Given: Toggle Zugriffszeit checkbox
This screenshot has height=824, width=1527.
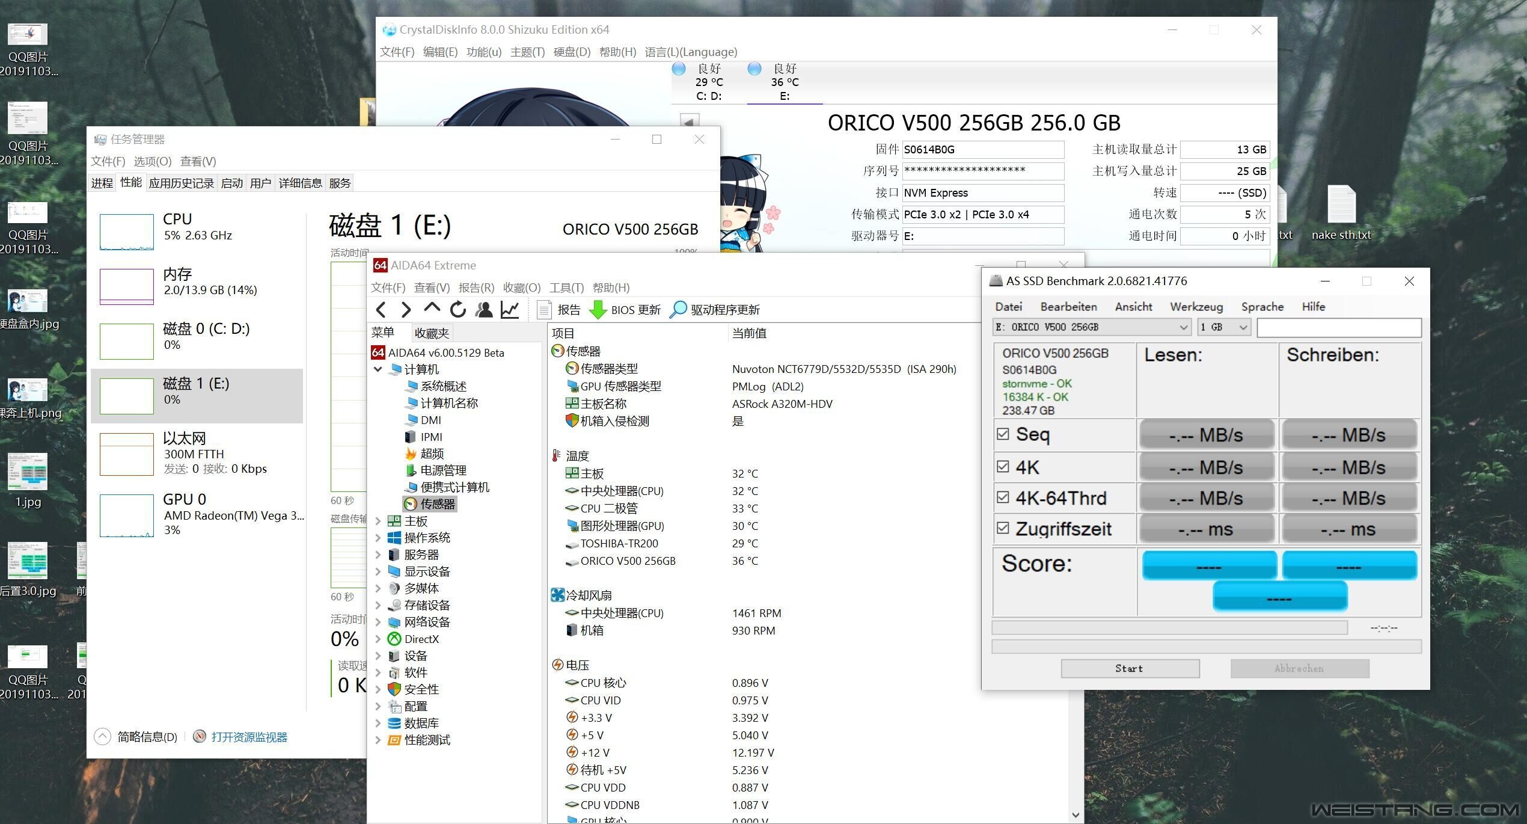Looking at the screenshot, I should pos(1003,527).
